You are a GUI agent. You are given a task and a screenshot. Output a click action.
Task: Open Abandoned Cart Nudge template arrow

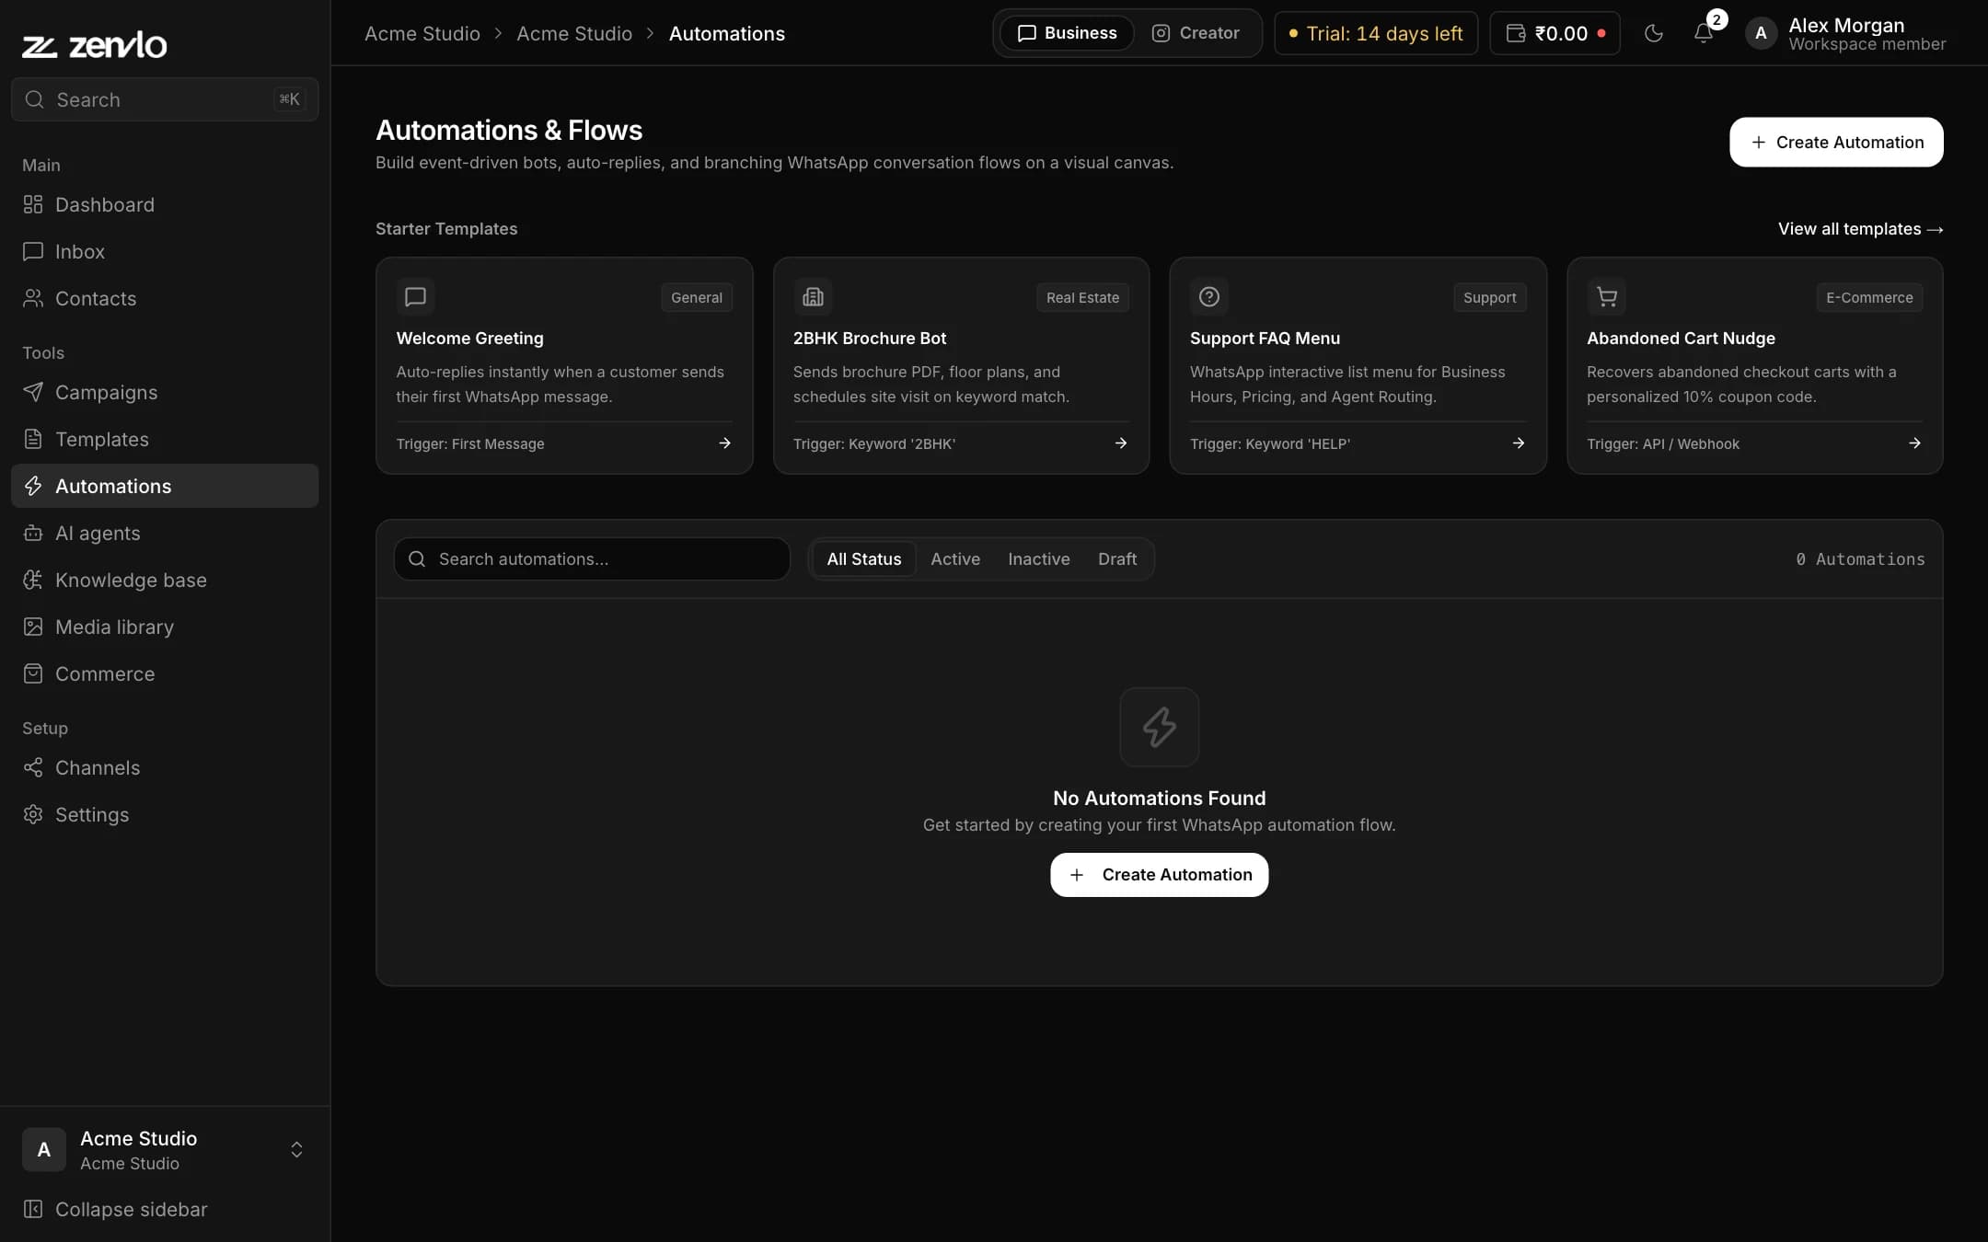(x=1914, y=443)
